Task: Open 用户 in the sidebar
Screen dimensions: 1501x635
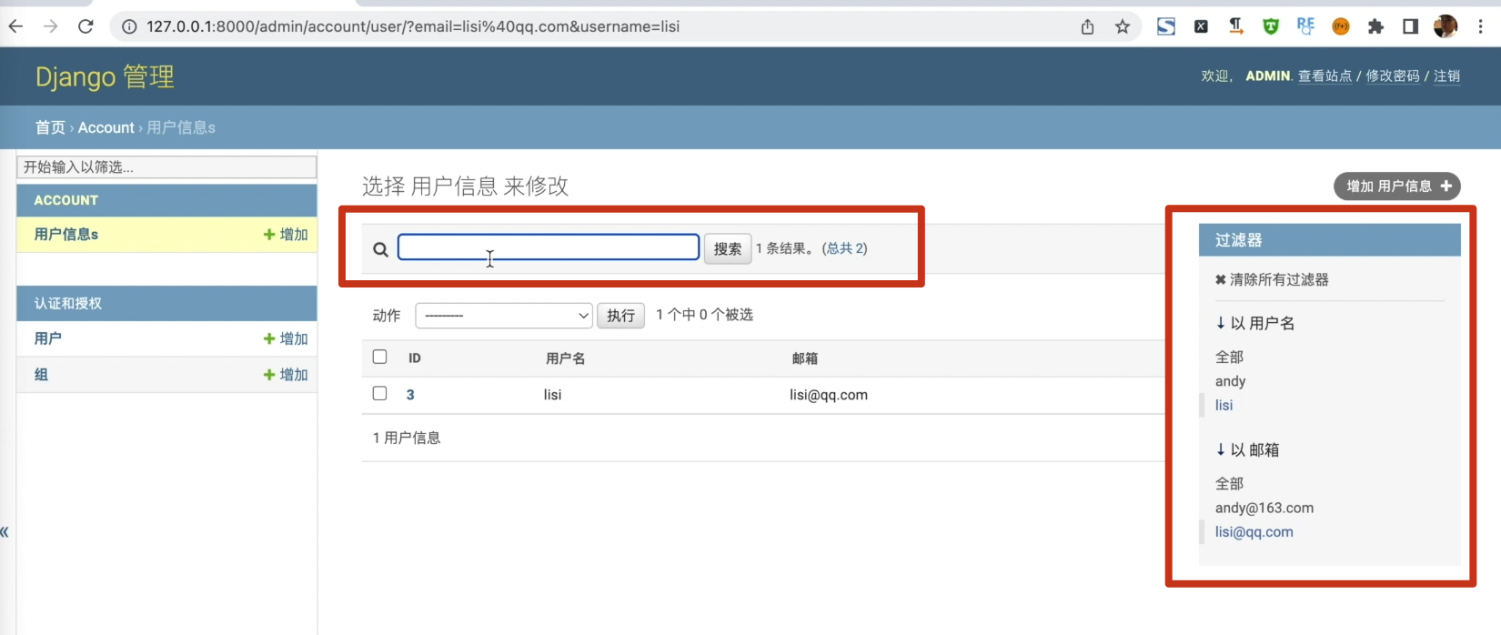Action: tap(48, 338)
